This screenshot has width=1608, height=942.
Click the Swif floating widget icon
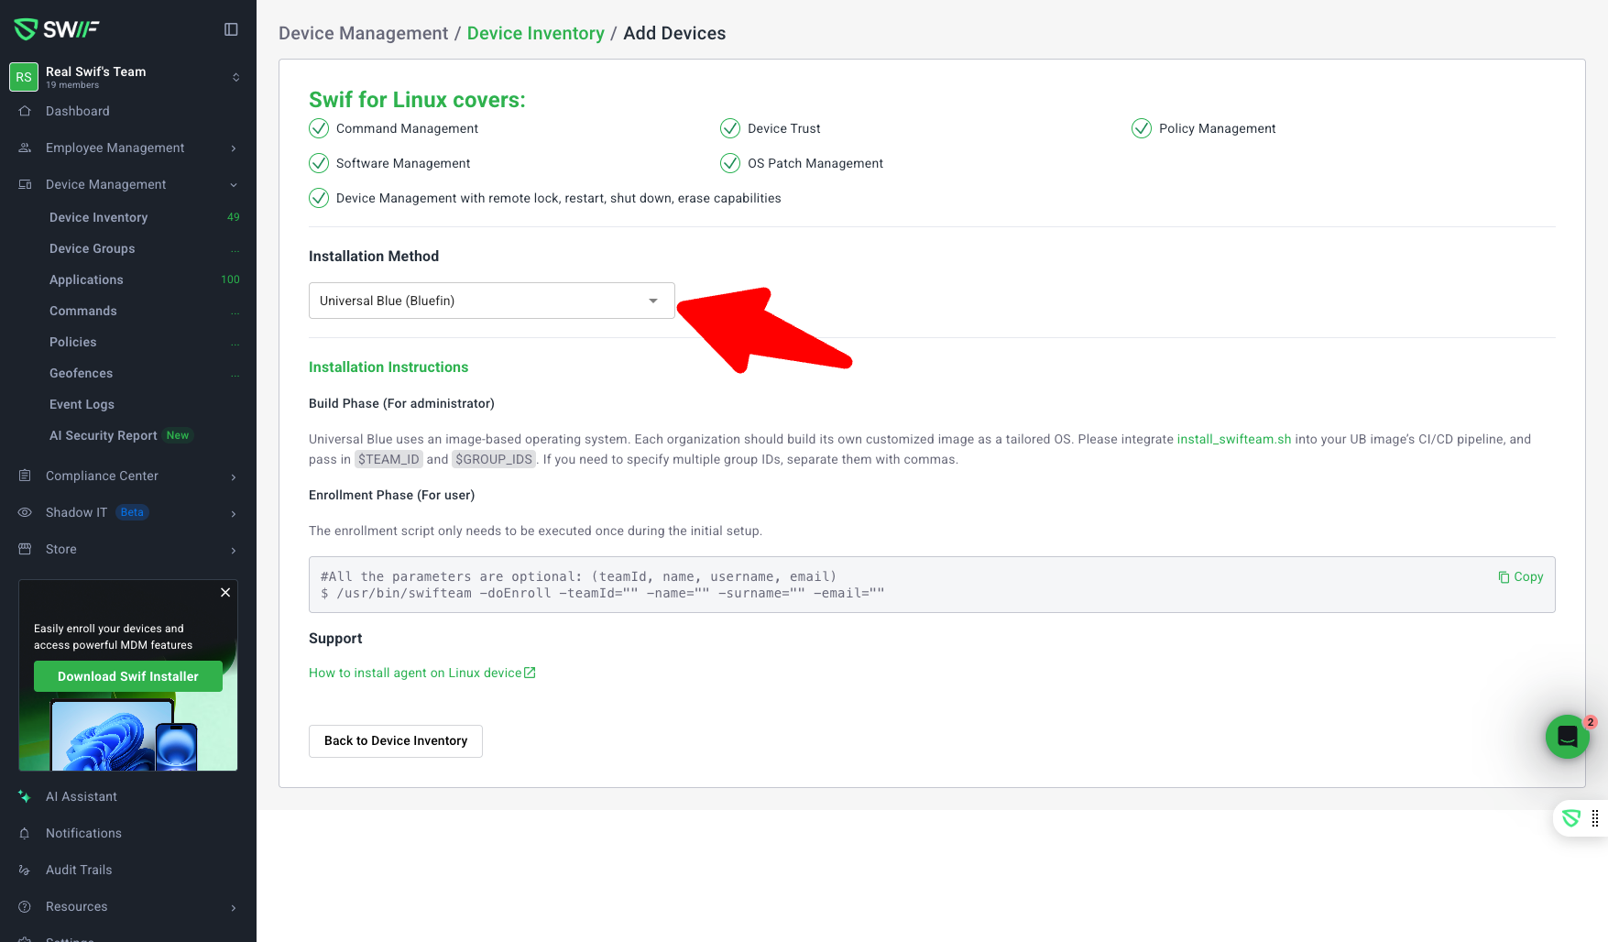point(1571,818)
